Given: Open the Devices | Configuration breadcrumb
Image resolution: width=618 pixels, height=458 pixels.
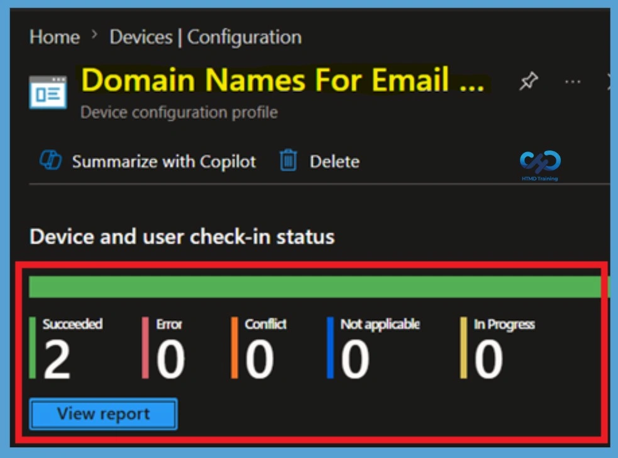Looking at the screenshot, I should pos(206,37).
